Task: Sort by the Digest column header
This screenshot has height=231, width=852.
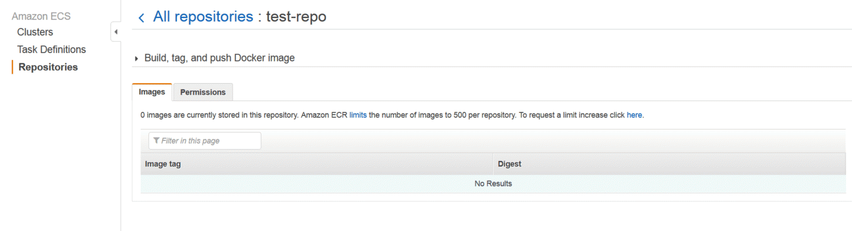Action: click(x=670, y=164)
